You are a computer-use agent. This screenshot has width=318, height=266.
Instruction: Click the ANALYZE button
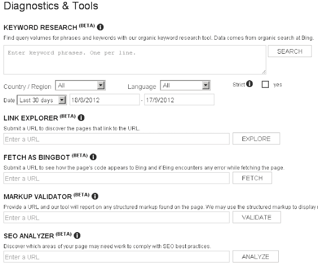click(255, 257)
